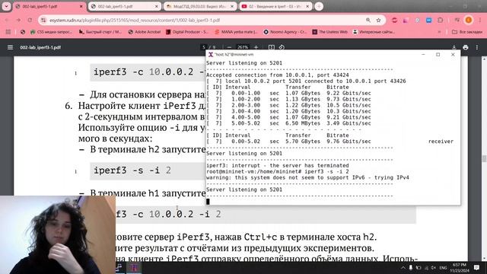Viewport: 487px width, 274px height.
Task: Open PDF viewer more actions menu
Action: pos(477,47)
